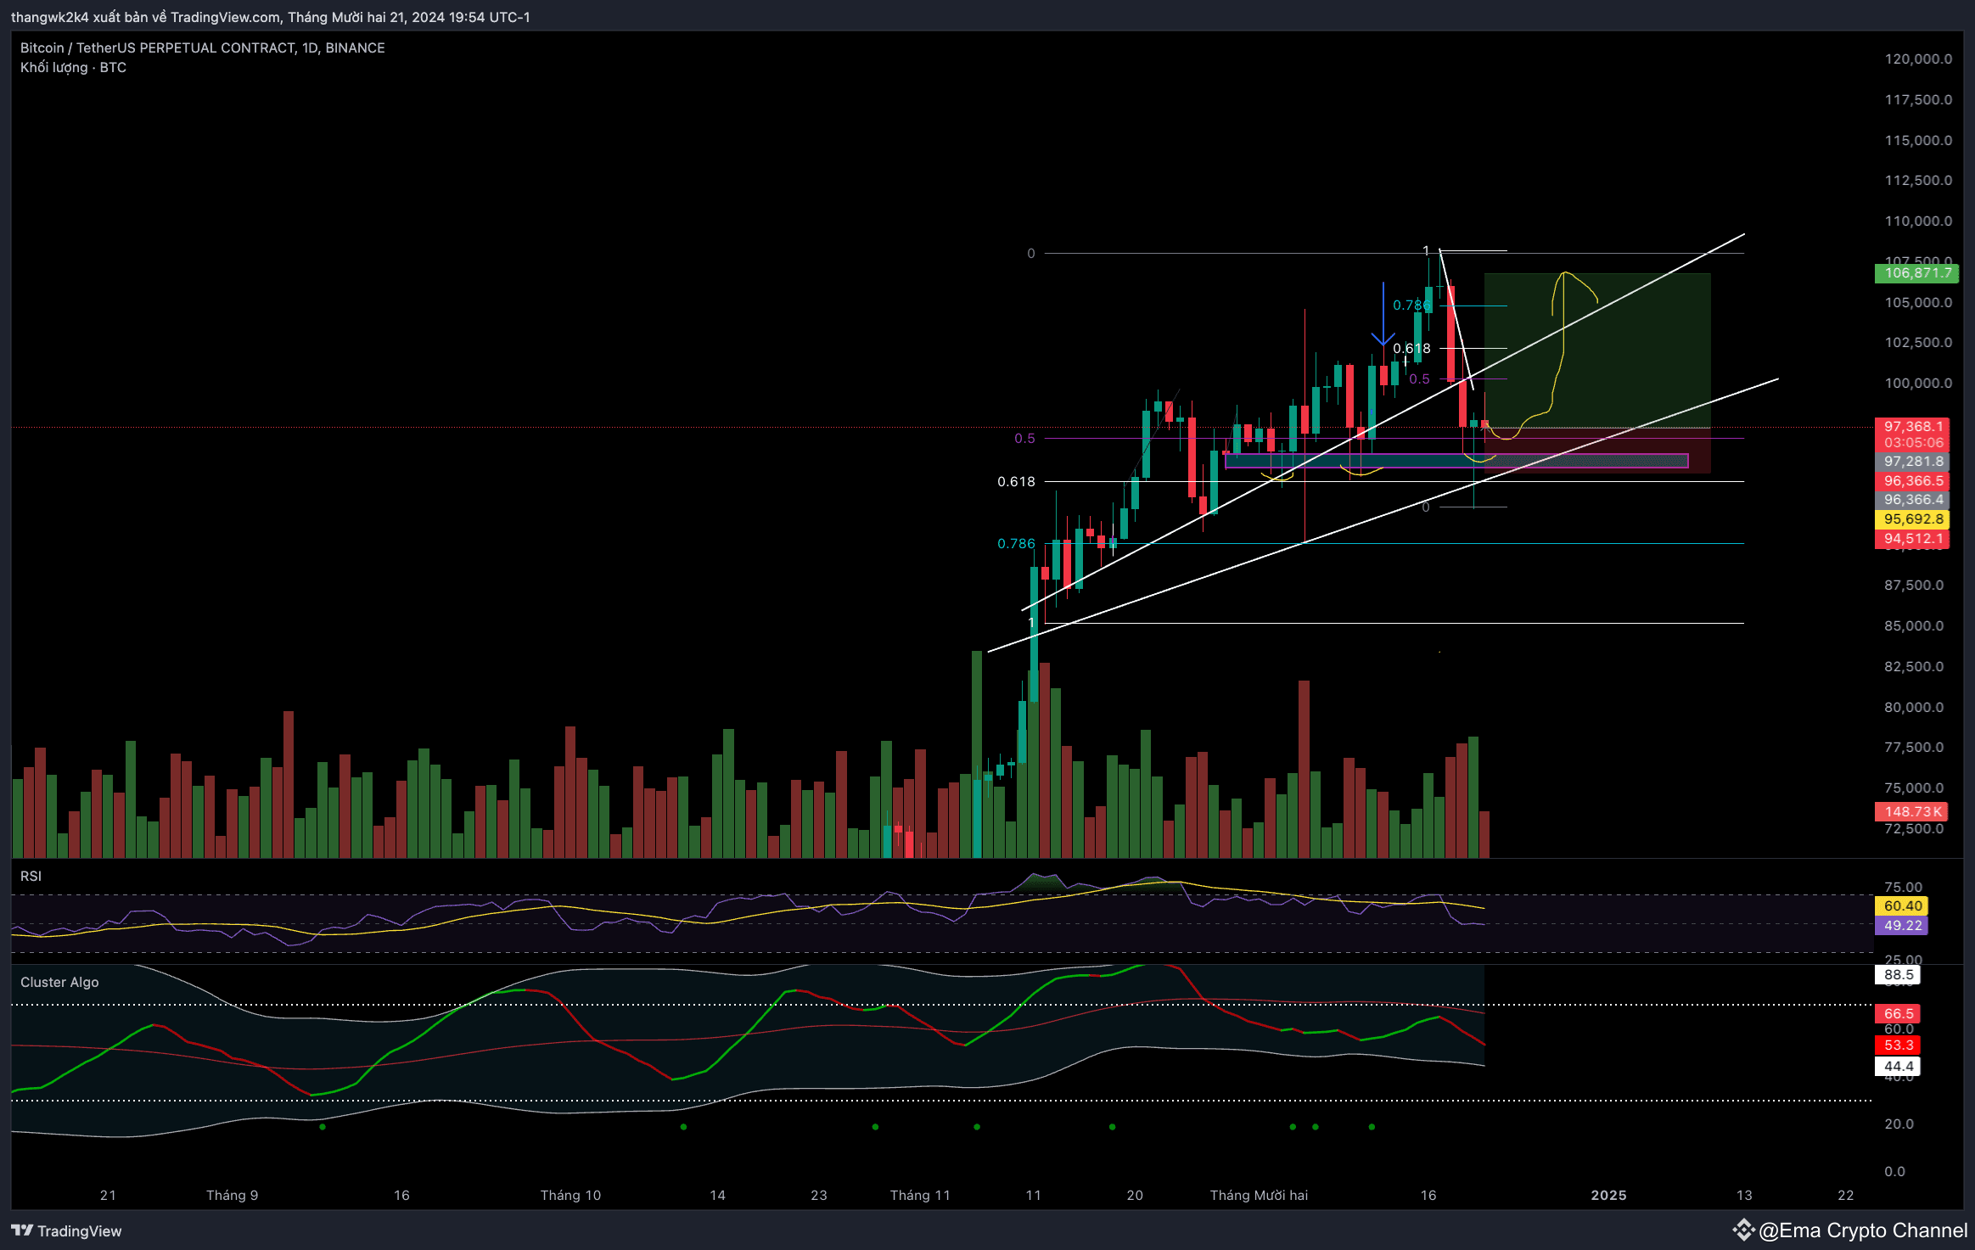Select the RSI panel title
This screenshot has height=1250, width=1975.
(x=31, y=876)
